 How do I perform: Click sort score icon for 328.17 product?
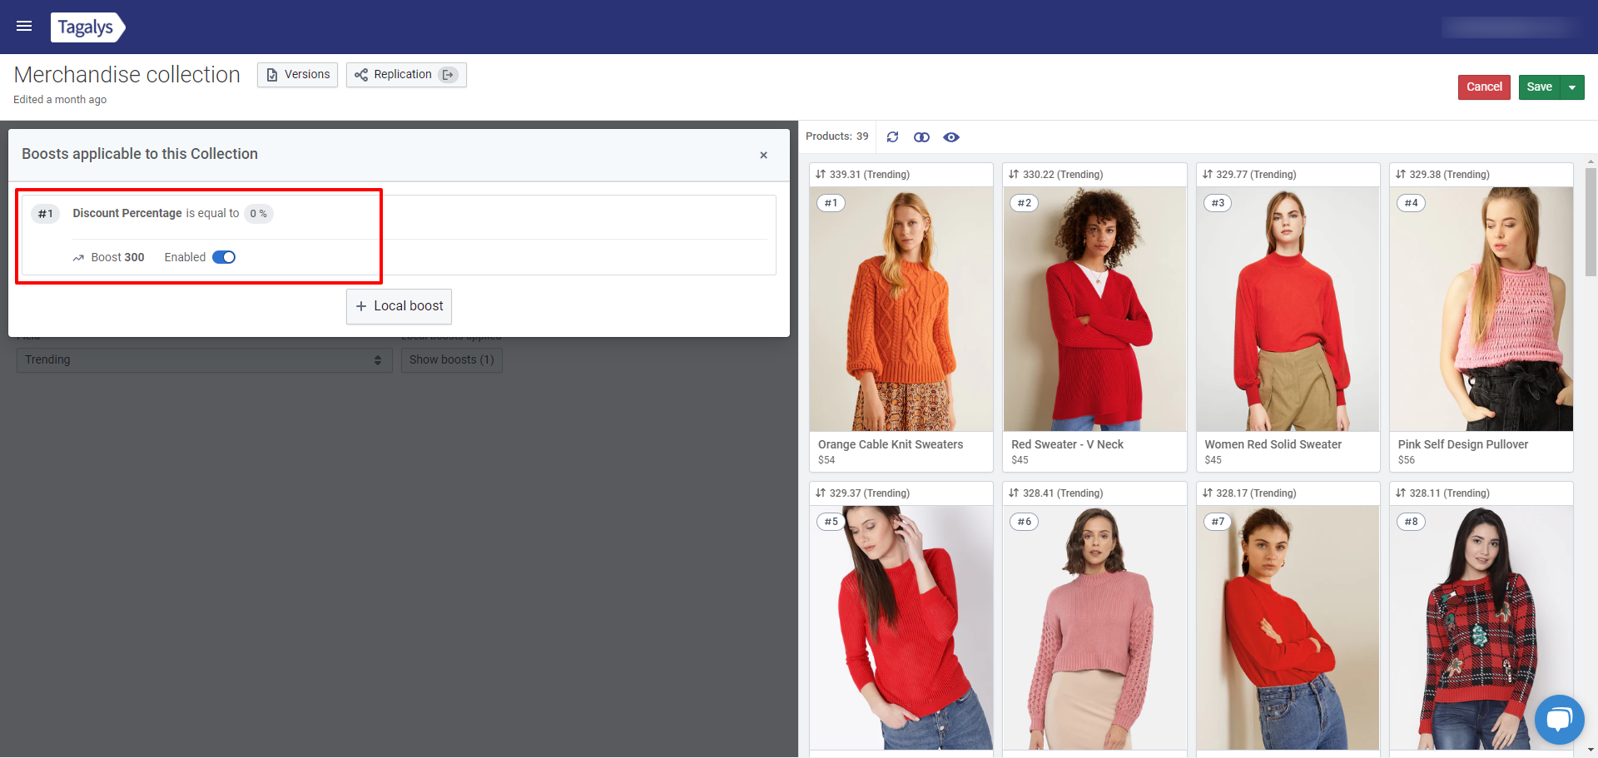click(x=1208, y=493)
